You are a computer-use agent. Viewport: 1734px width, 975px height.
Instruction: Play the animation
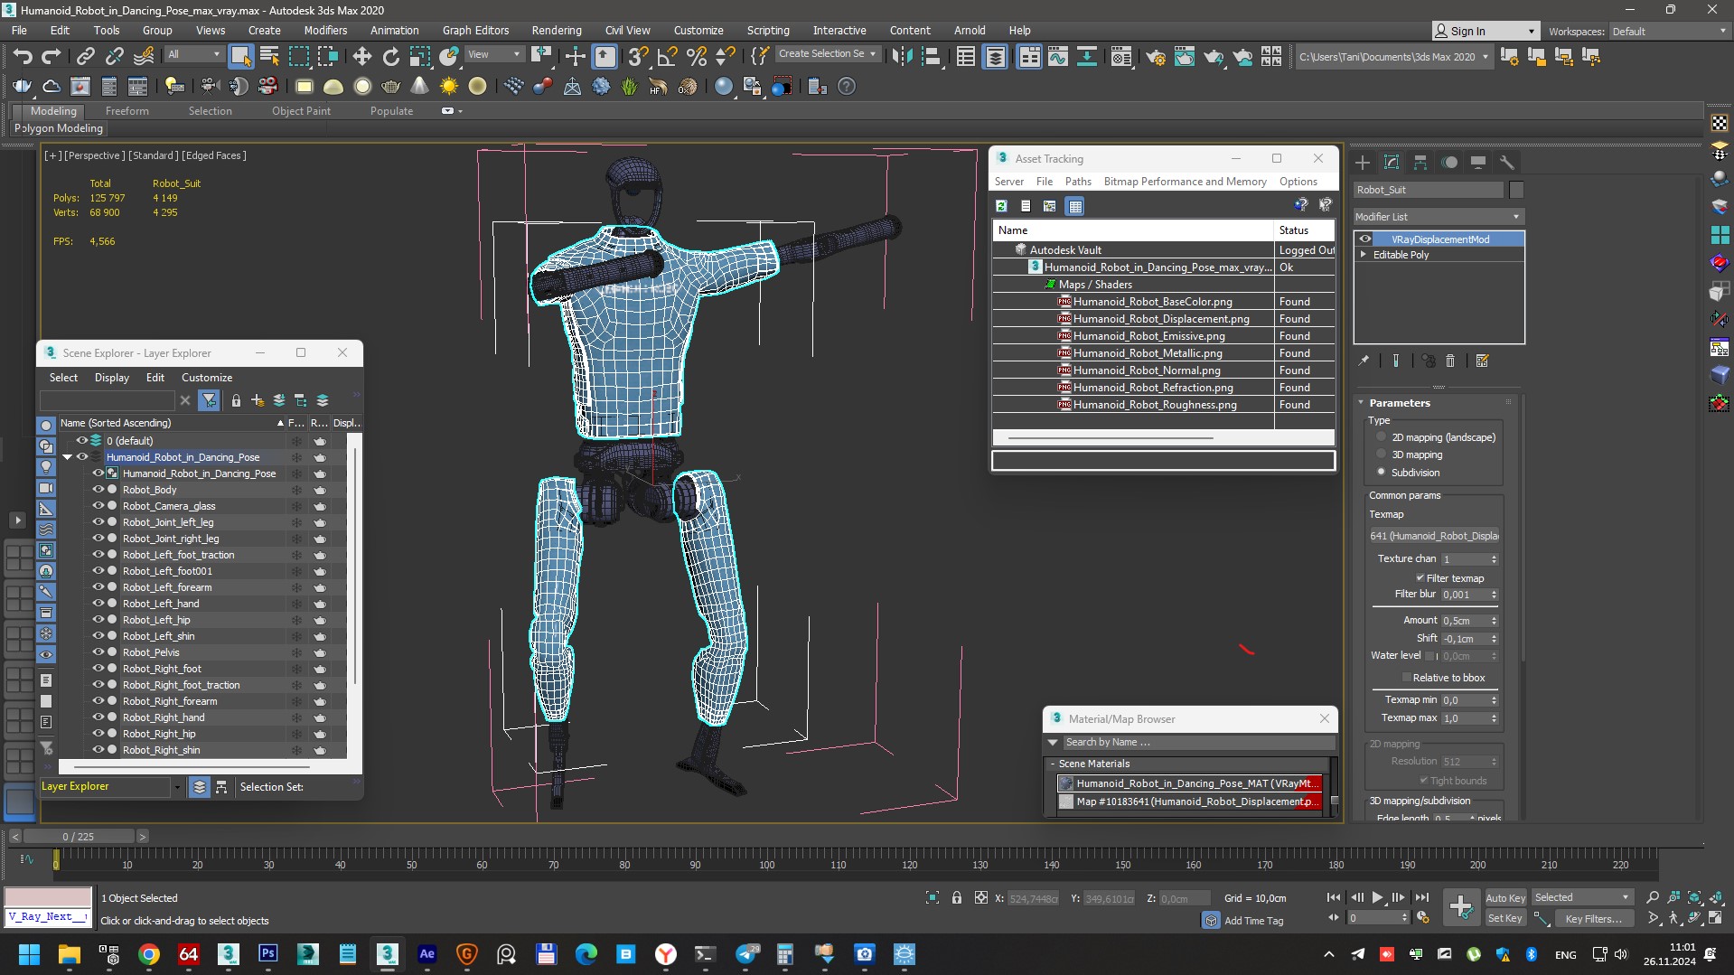[1377, 897]
